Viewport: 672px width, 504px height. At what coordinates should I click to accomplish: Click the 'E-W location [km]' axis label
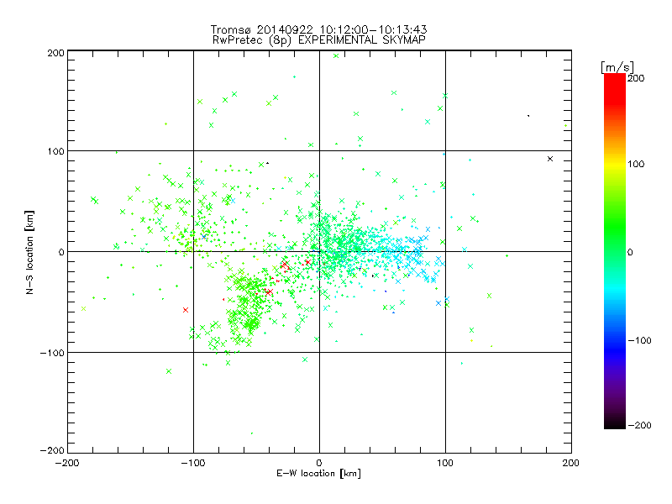point(318,473)
